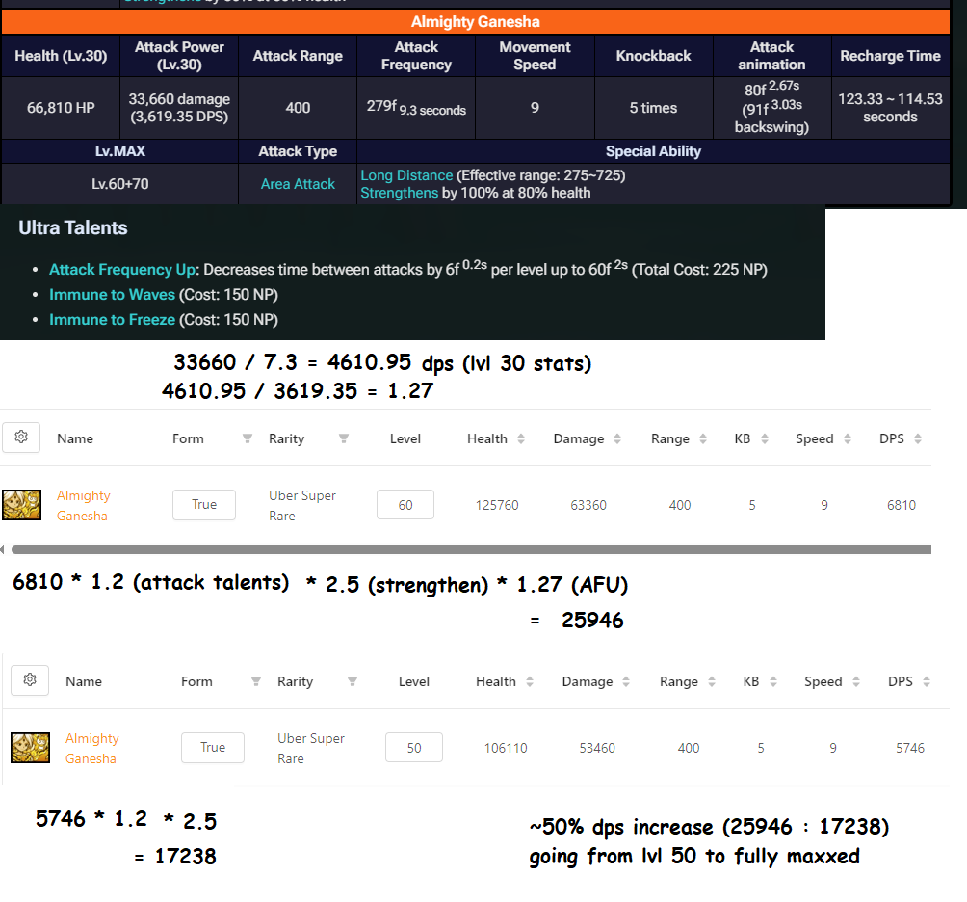
Task: Follow the Strengthens ability link
Action: click(399, 193)
